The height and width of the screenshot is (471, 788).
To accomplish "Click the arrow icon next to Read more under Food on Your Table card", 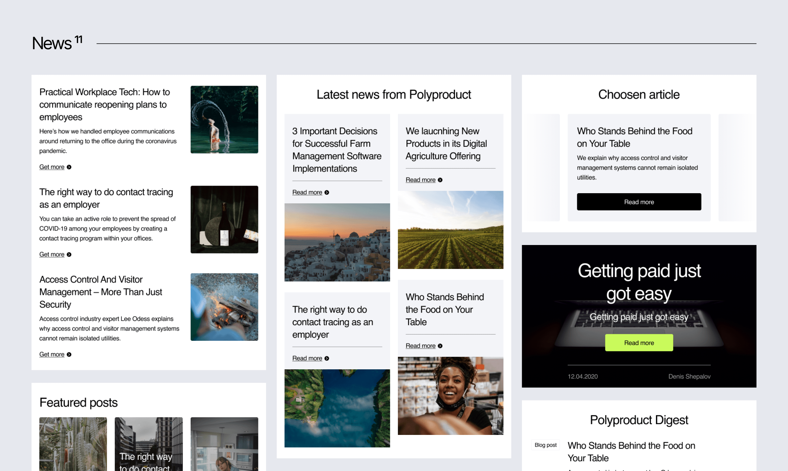I will [440, 346].
